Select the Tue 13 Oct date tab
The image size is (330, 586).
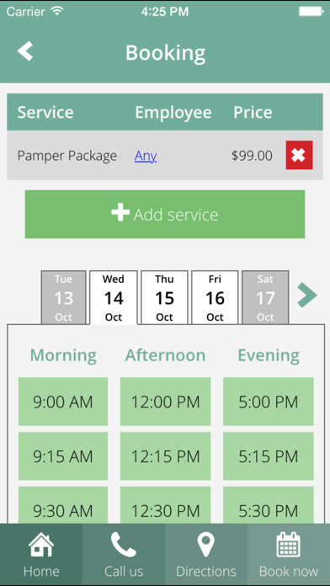click(x=63, y=297)
